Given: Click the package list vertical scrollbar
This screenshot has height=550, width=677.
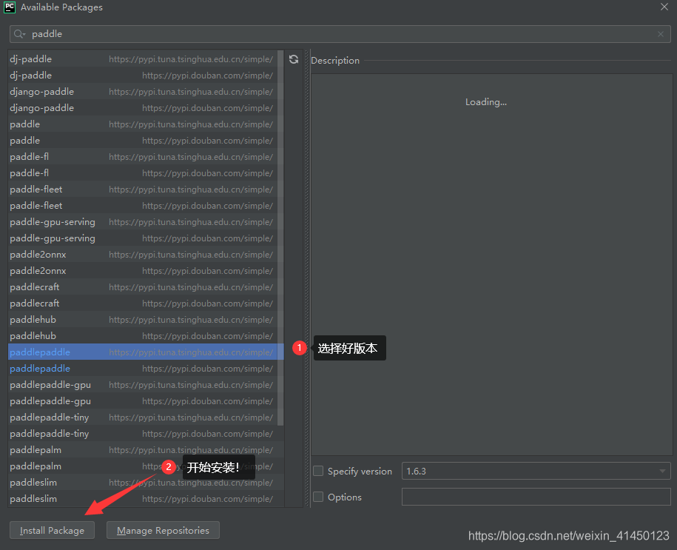Looking at the screenshot, I should coord(280,238).
